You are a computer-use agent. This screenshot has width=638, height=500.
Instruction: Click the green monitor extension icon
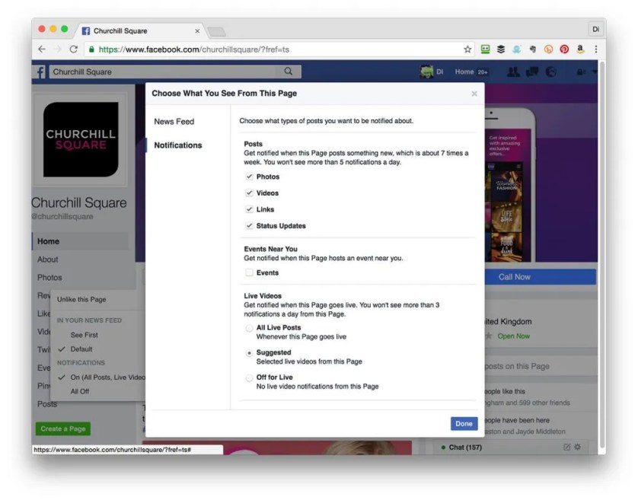click(485, 49)
